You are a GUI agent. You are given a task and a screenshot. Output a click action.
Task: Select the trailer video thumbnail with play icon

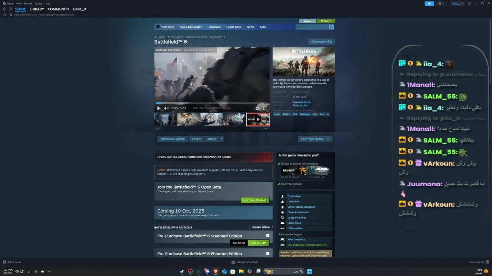click(258, 119)
